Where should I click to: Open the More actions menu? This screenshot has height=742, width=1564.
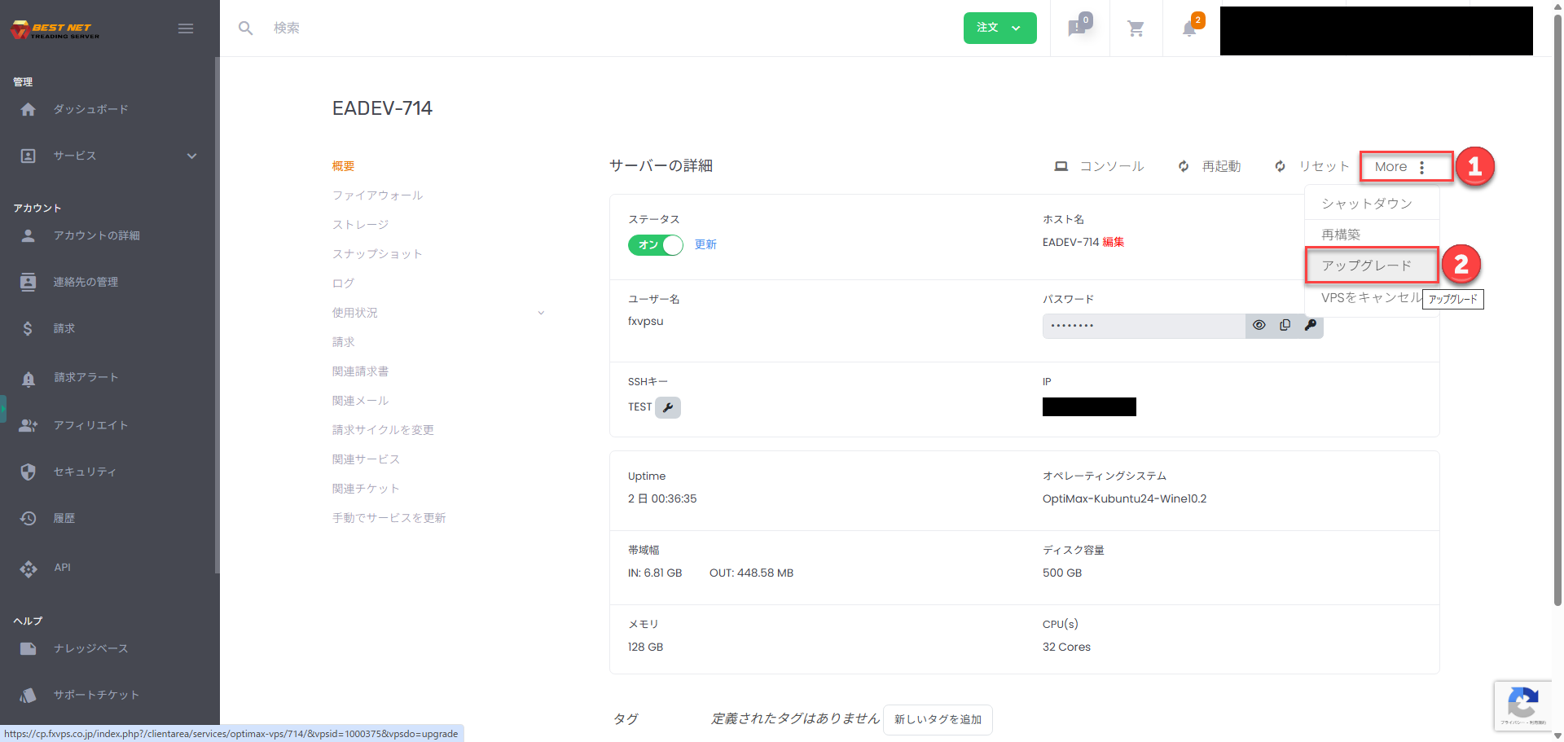(1405, 167)
